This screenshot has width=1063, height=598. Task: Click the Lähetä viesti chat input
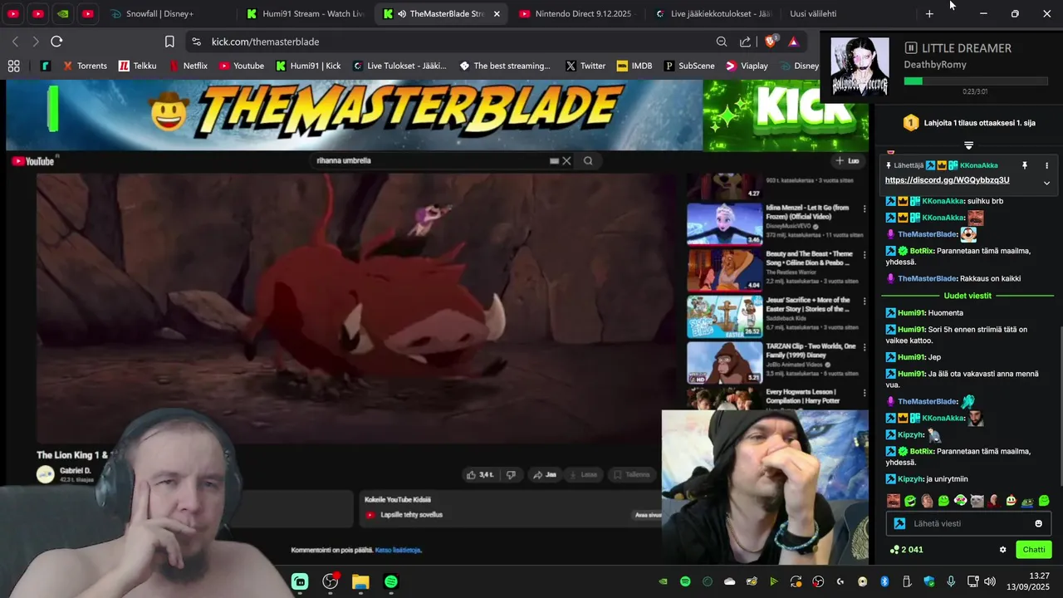[968, 523]
